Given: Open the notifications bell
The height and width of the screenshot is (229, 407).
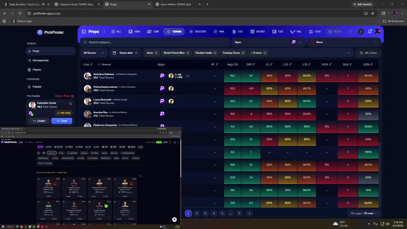Looking at the screenshot, I should click(370, 31).
